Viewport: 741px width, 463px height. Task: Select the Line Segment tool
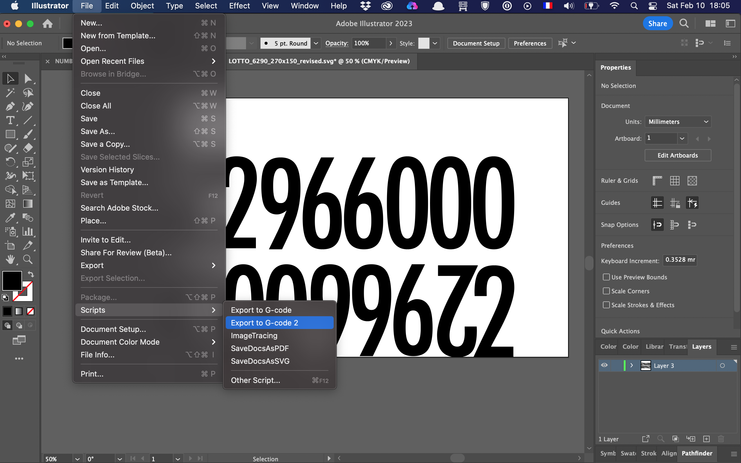pyautogui.click(x=28, y=120)
